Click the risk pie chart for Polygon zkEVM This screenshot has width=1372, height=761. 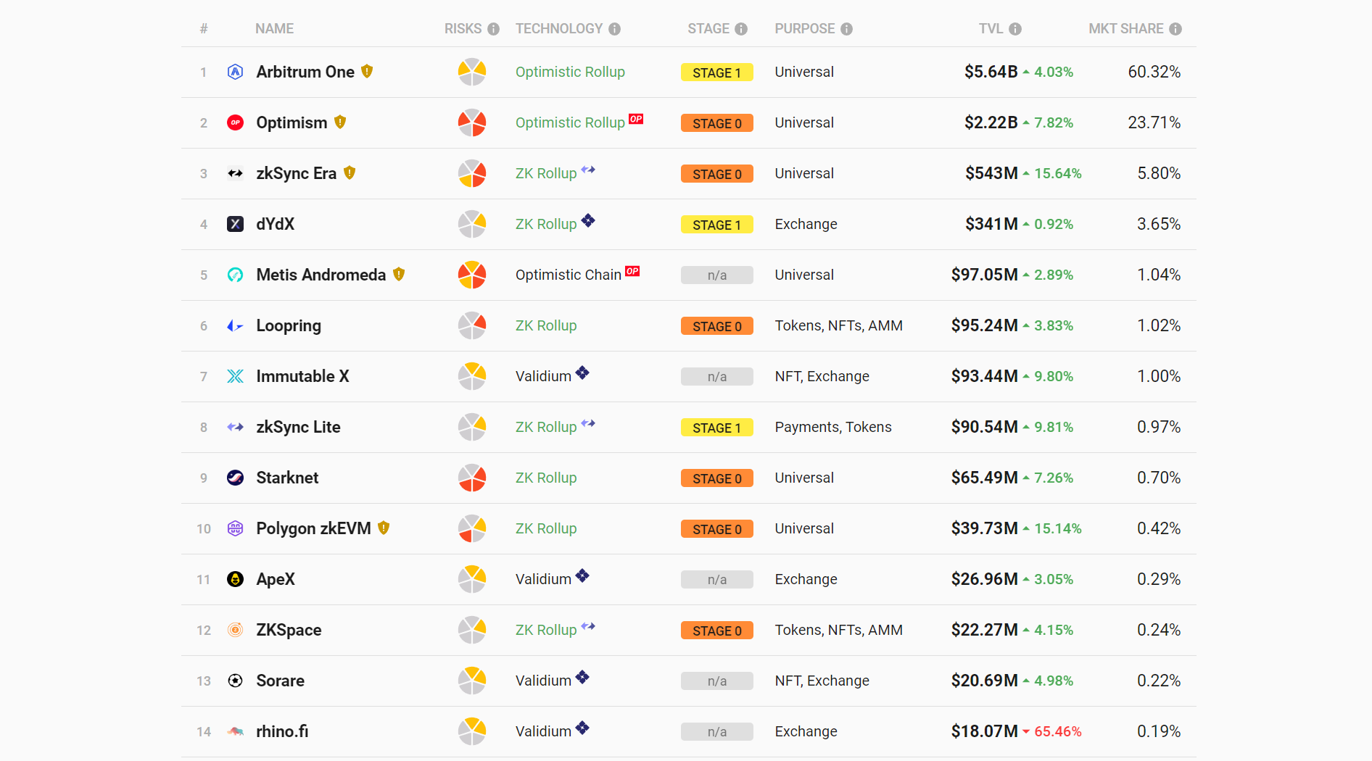(x=472, y=528)
